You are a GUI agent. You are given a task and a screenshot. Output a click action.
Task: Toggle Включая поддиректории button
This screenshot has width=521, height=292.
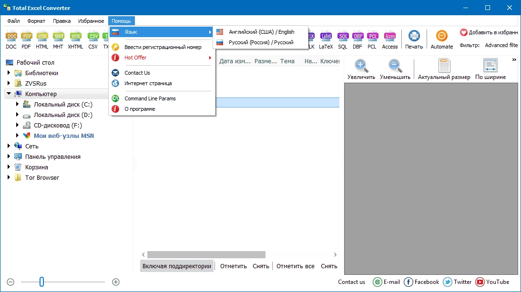coord(177,266)
